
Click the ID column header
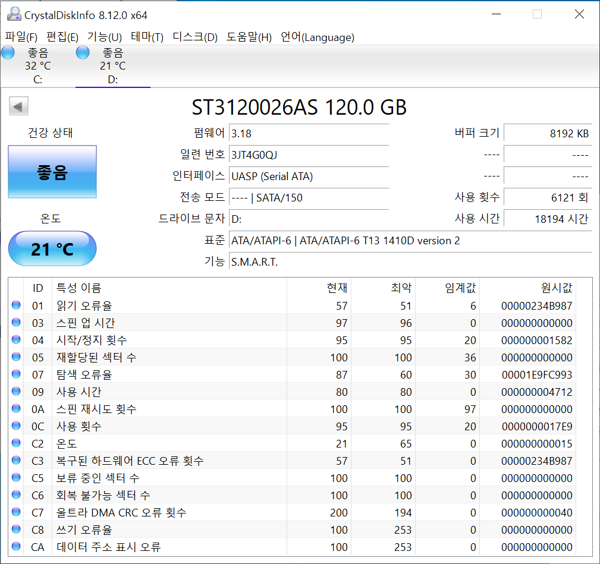click(37, 288)
